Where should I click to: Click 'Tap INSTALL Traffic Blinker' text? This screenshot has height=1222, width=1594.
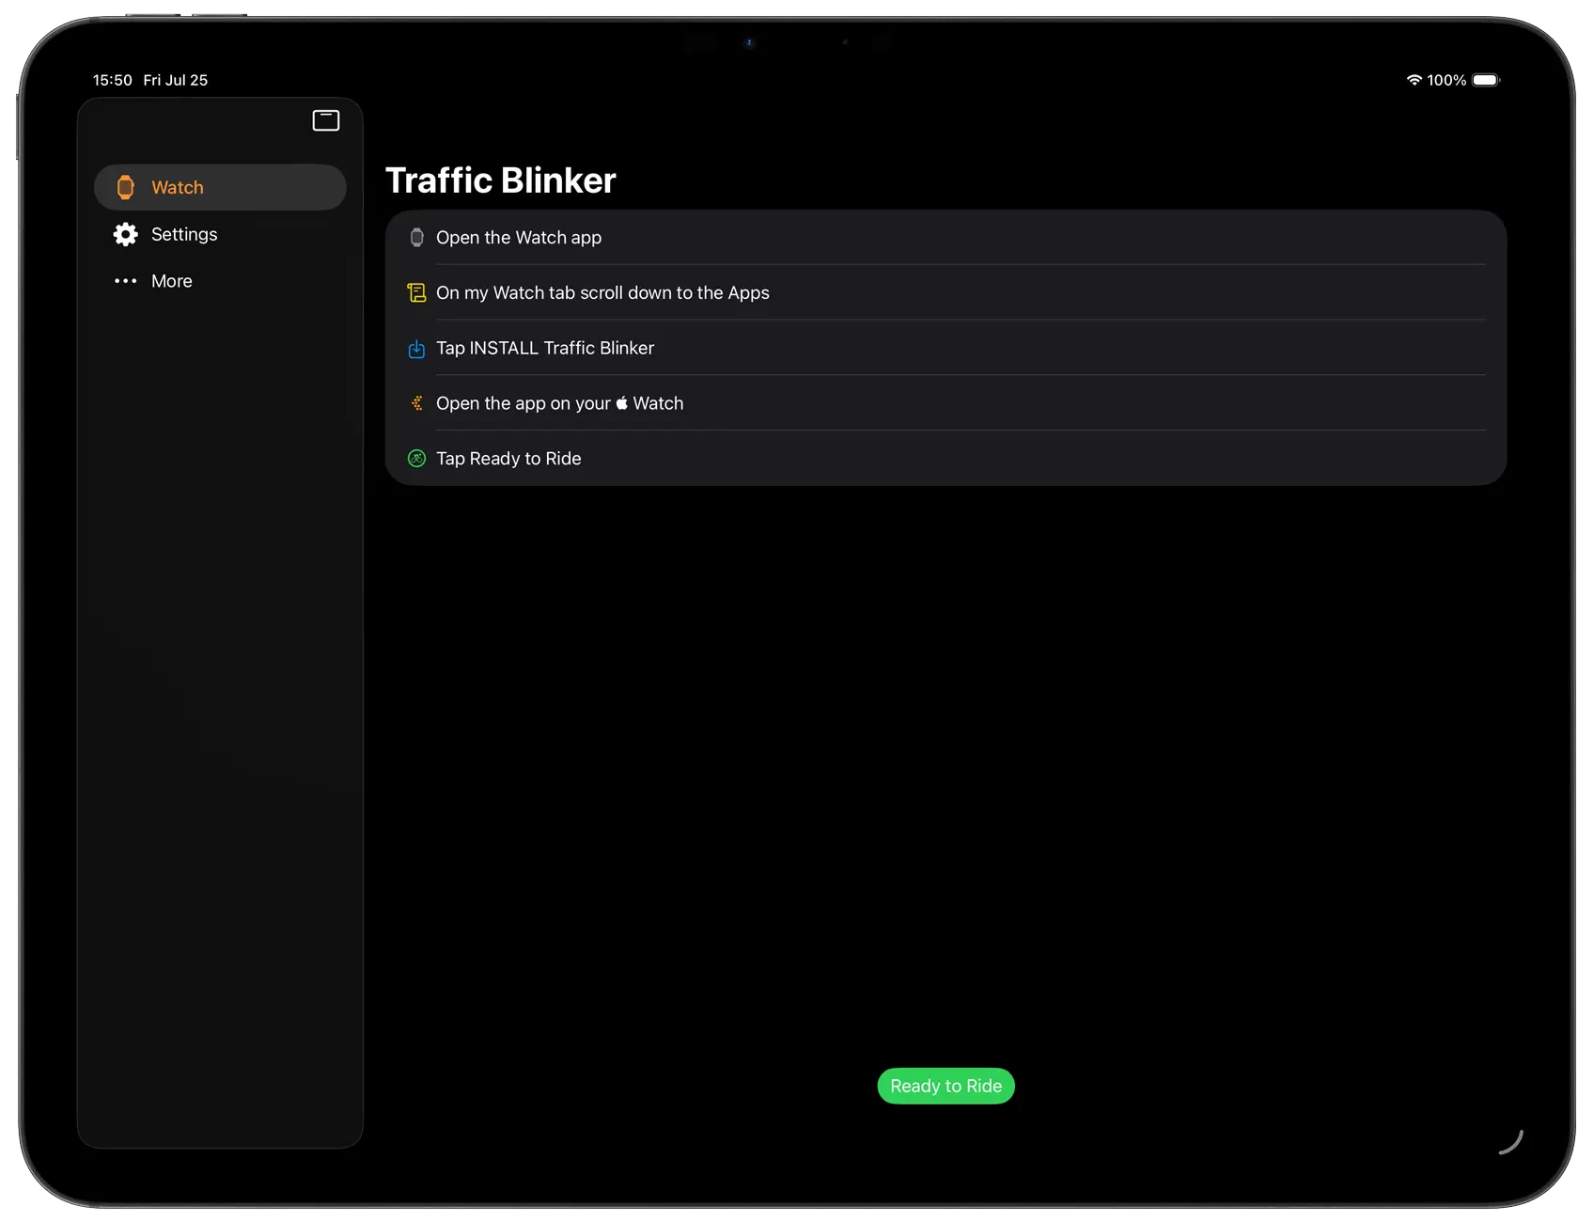click(545, 348)
